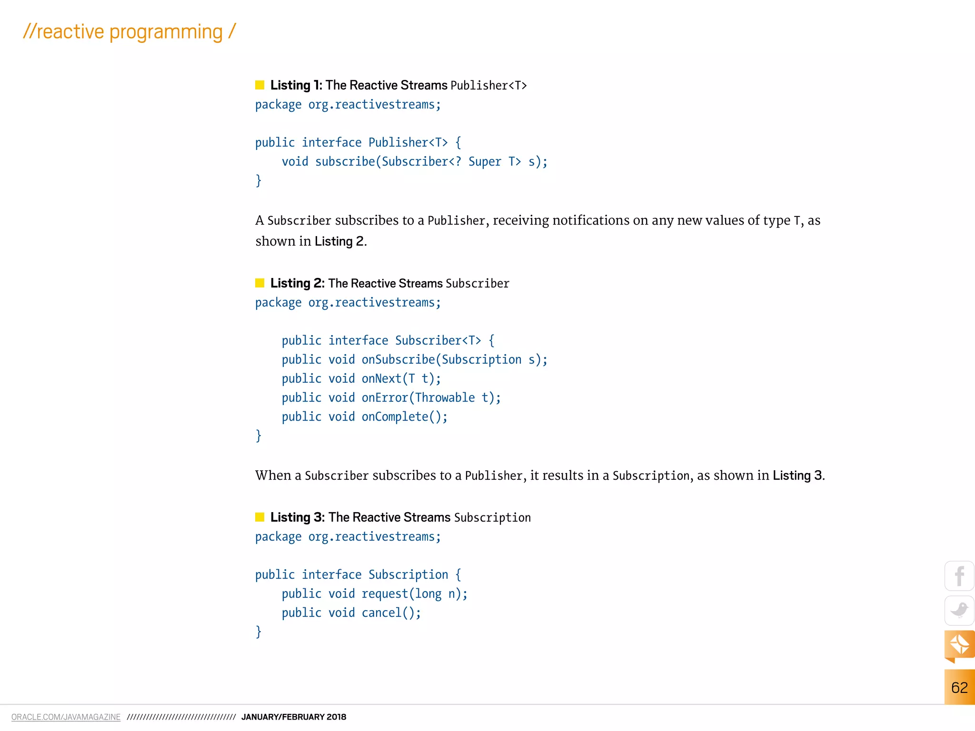This screenshot has height=731, width=975.
Task: Click the public void cancel() line
Action: (x=351, y=613)
